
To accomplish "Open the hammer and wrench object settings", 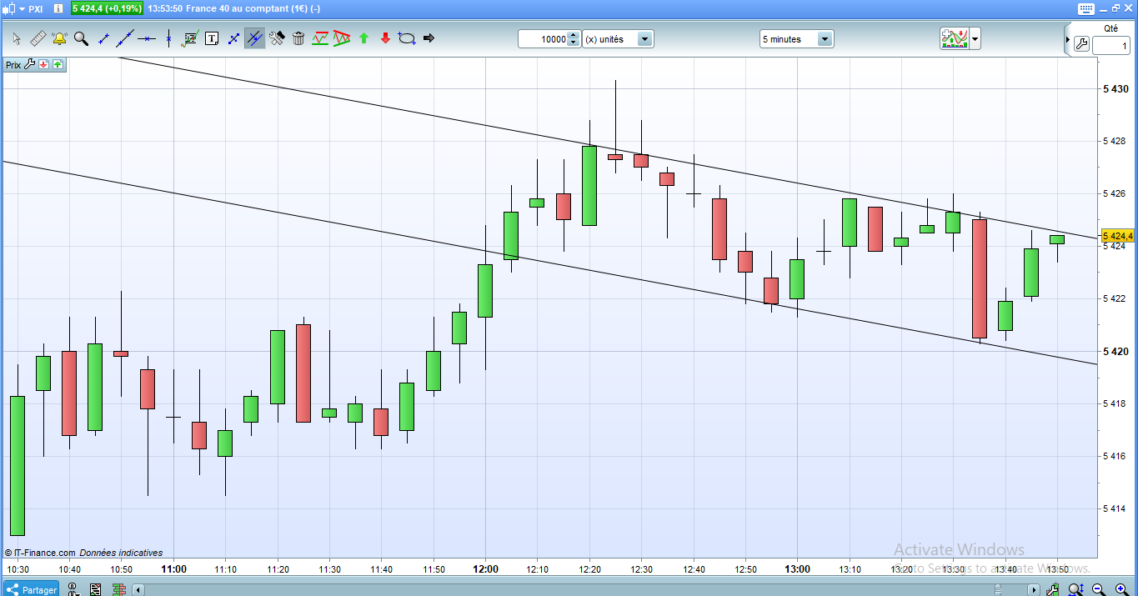I will [277, 38].
